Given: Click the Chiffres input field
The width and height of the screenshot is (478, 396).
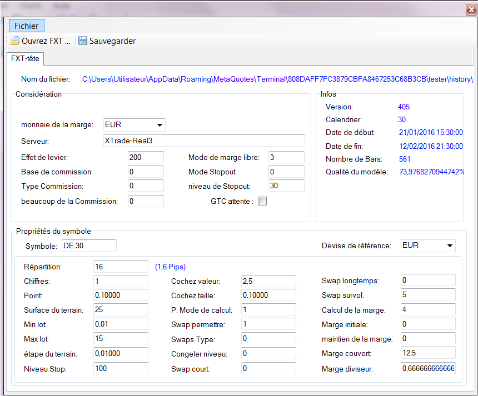Looking at the screenshot, I should [x=121, y=281].
